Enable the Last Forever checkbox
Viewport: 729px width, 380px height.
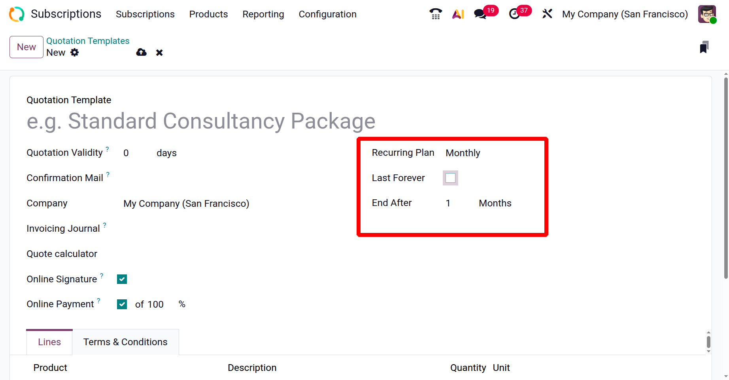click(x=450, y=178)
